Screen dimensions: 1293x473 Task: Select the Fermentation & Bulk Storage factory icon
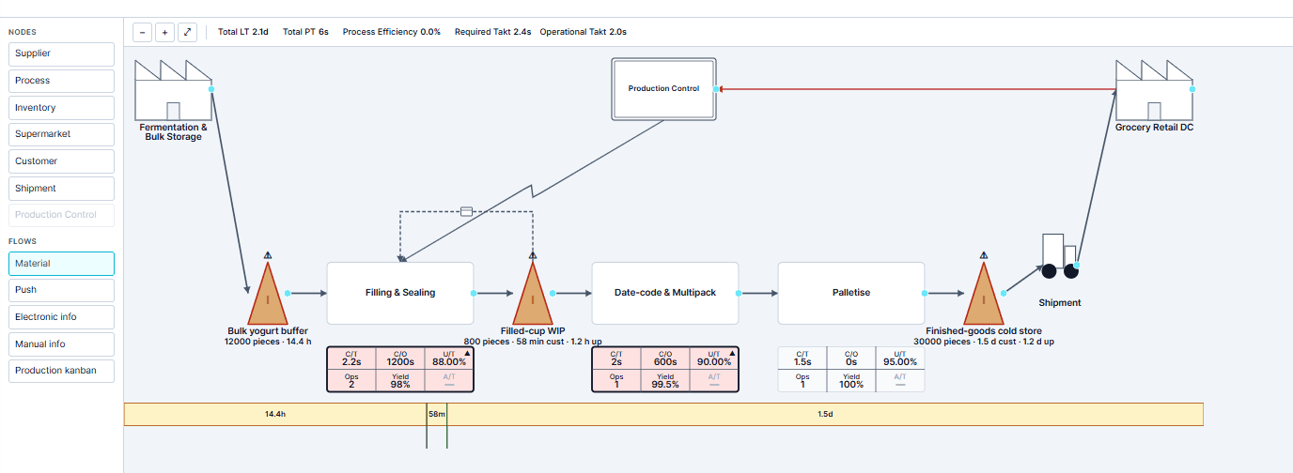173,90
